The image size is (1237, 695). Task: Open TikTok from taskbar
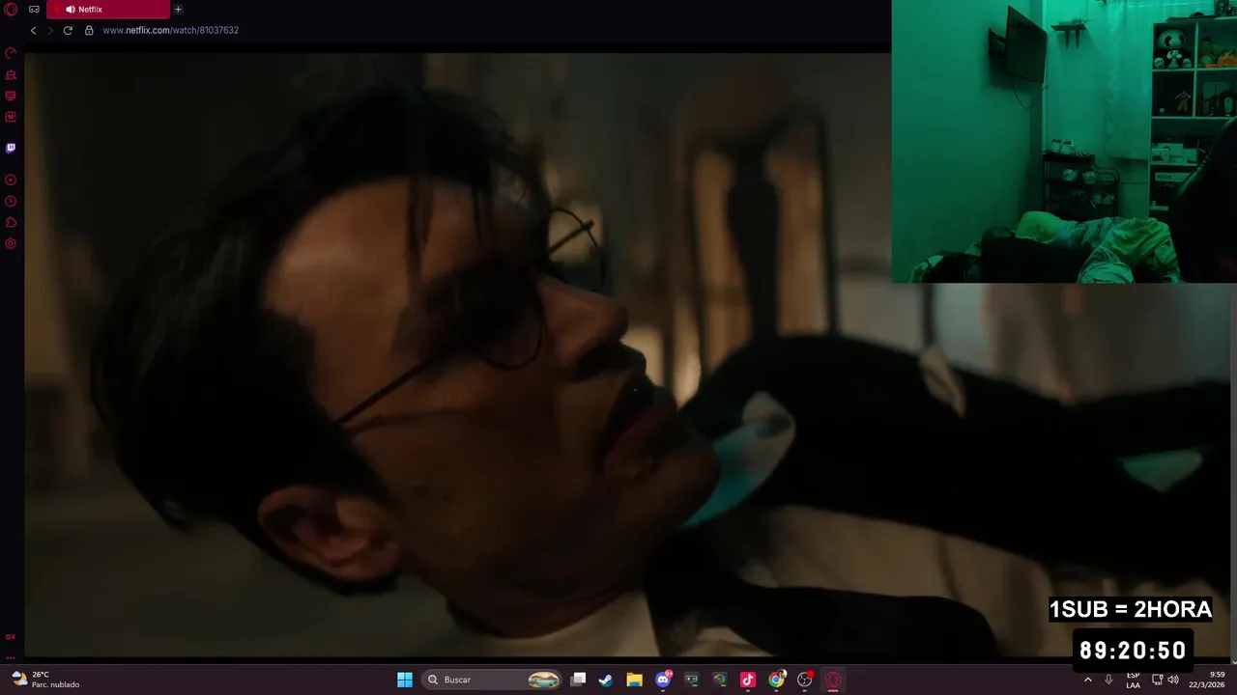[747, 680]
